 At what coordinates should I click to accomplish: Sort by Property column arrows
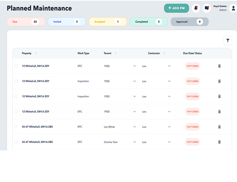coord(36,53)
